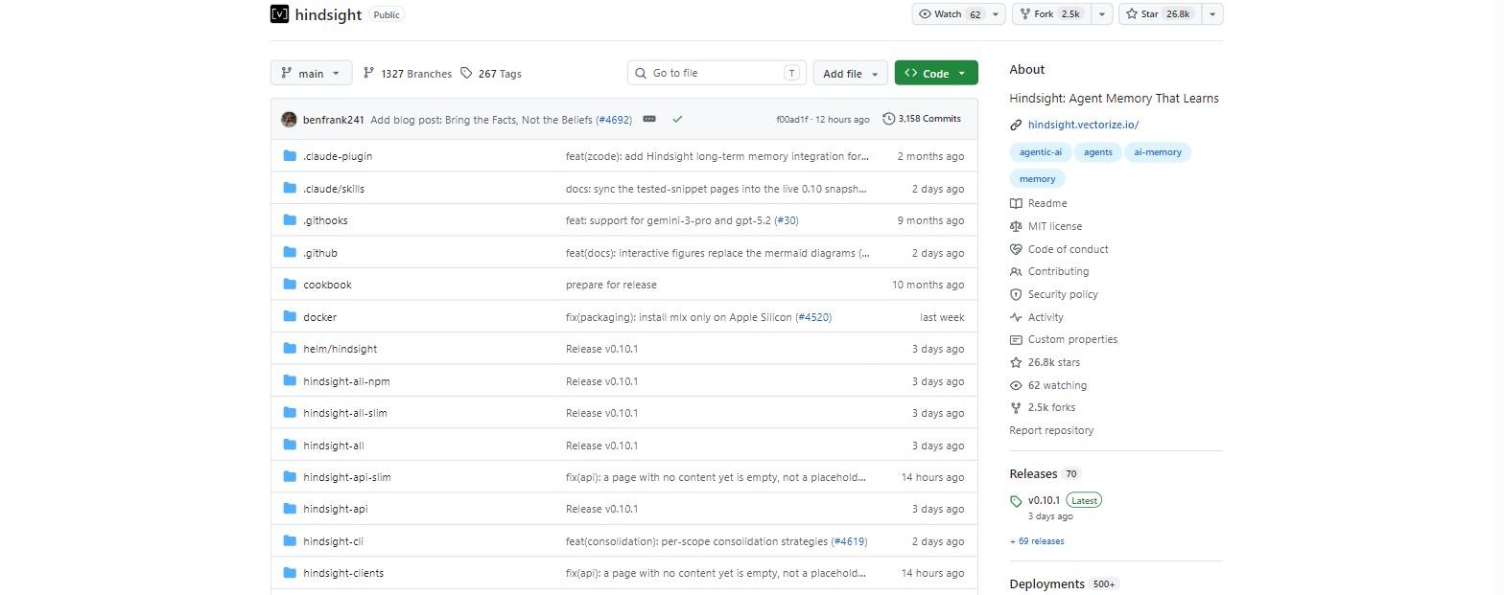
Task: Open the .claude-plugin directory name
Action: point(338,156)
